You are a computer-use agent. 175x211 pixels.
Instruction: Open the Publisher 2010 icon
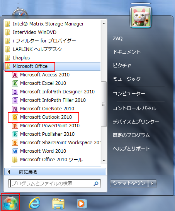tap(15, 134)
